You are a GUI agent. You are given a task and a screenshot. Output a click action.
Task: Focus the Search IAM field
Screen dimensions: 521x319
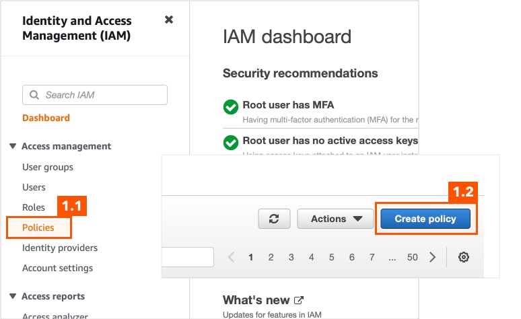95,95
